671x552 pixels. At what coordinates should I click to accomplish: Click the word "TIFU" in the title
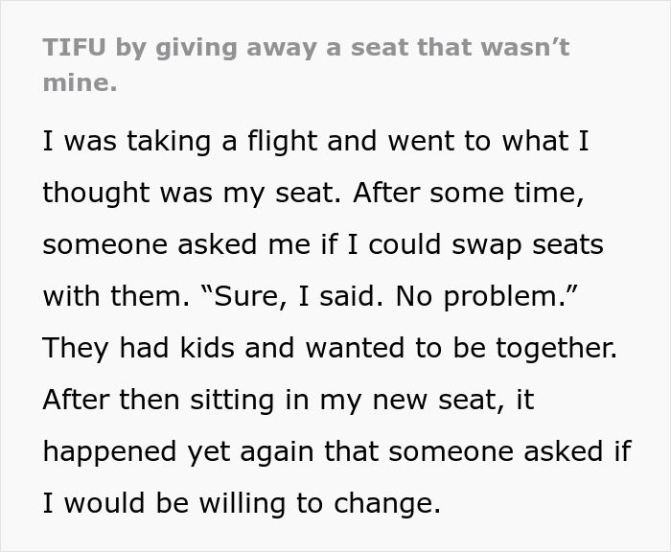coord(72,48)
